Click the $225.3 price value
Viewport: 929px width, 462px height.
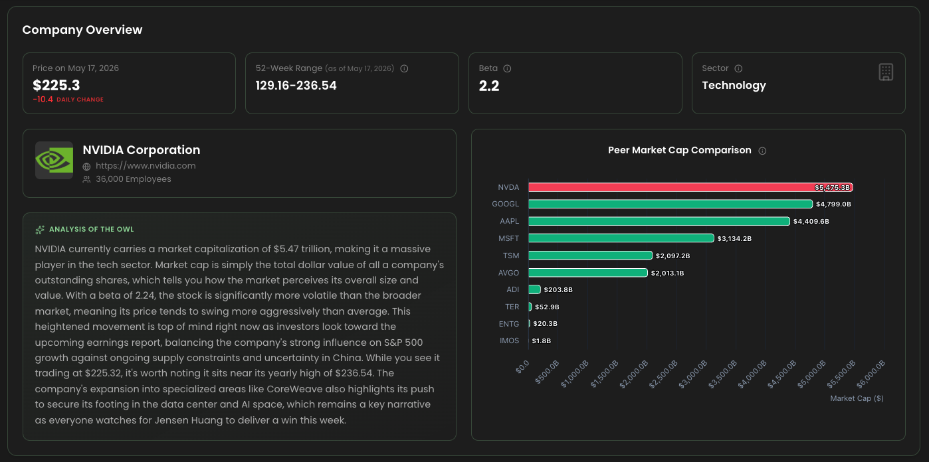pos(56,85)
